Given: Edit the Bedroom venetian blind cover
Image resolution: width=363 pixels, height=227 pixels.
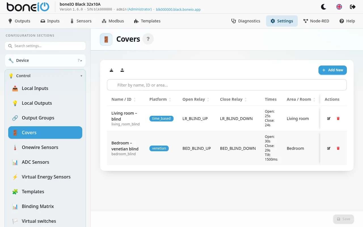Looking at the screenshot, I should [329, 148].
